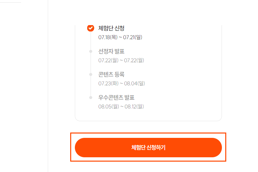This screenshot has width=258, height=172.
Task: Select the 선정자 발표 step title
Action: [x=111, y=51]
